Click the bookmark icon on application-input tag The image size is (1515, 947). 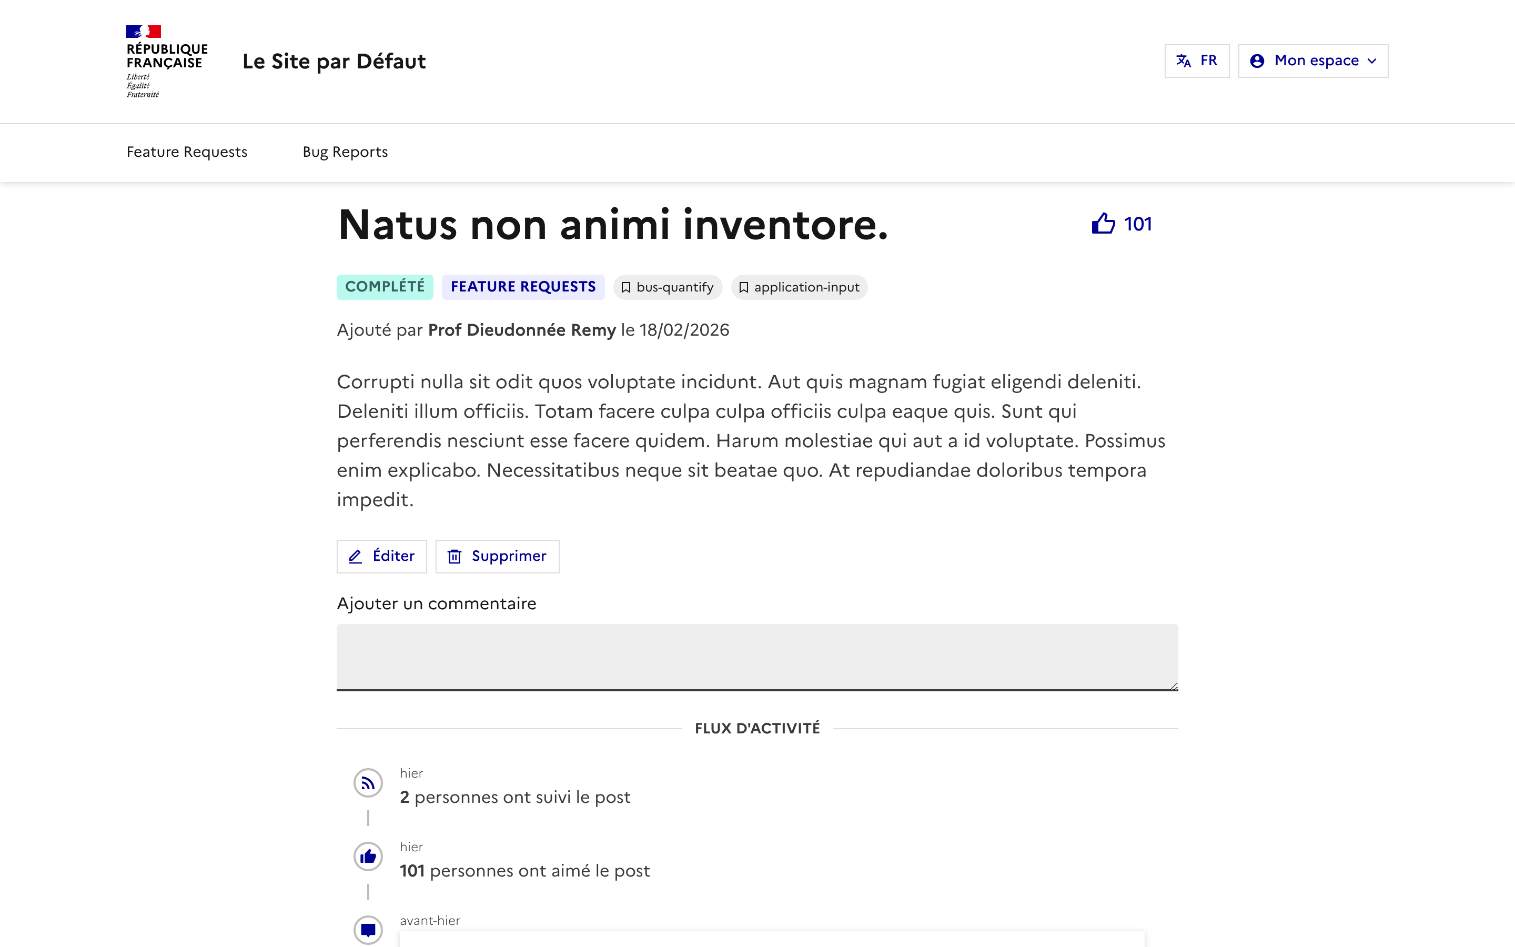coord(744,287)
